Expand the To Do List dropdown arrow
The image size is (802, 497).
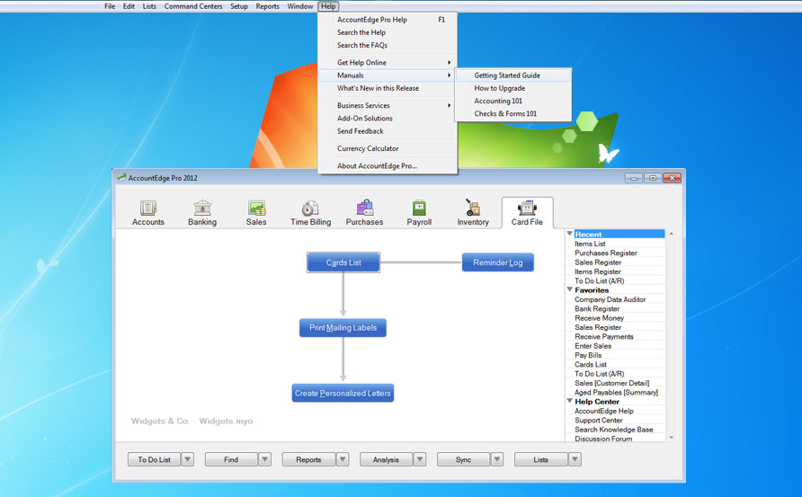point(188,459)
